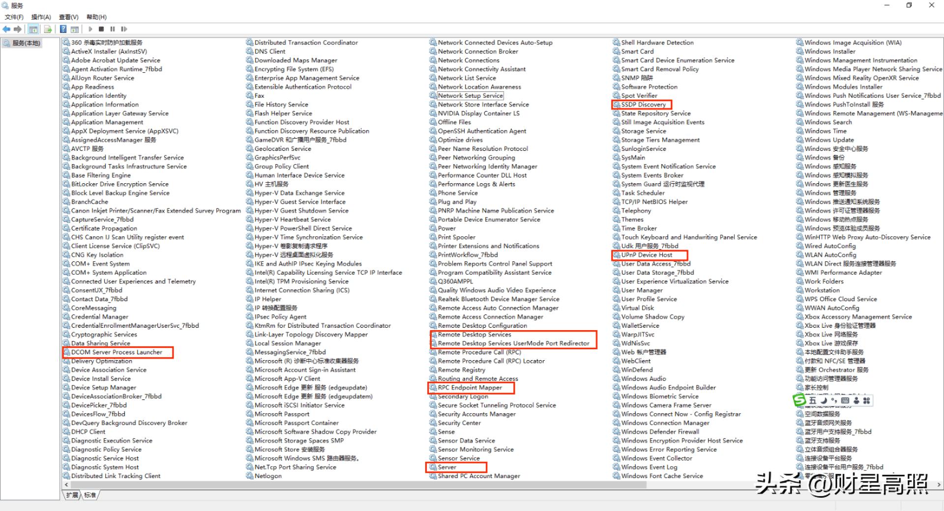Switch to the 扩展 tab
Viewport: 944px width, 511px height.
coord(72,495)
